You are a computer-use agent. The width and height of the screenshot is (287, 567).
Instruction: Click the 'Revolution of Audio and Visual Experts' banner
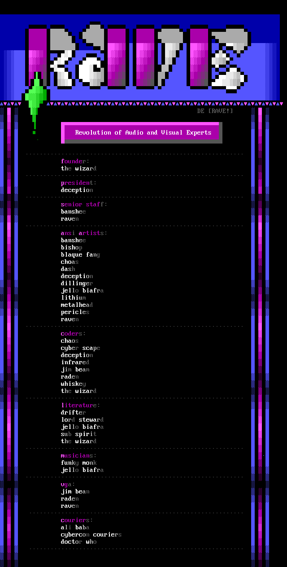point(143,132)
